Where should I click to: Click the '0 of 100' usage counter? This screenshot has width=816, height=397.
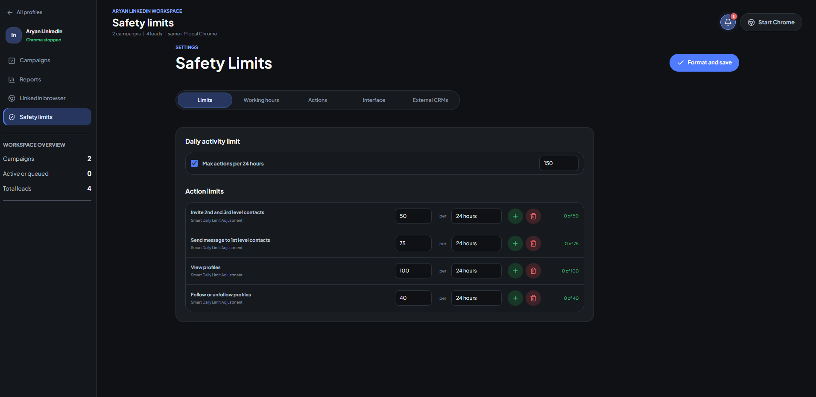click(570, 271)
